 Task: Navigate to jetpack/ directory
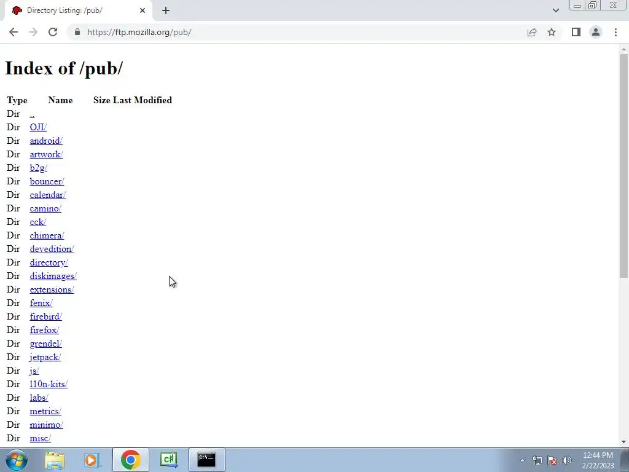45,357
